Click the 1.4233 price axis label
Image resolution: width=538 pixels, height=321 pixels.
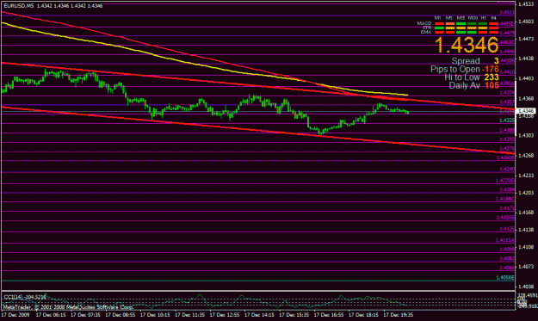click(525, 176)
